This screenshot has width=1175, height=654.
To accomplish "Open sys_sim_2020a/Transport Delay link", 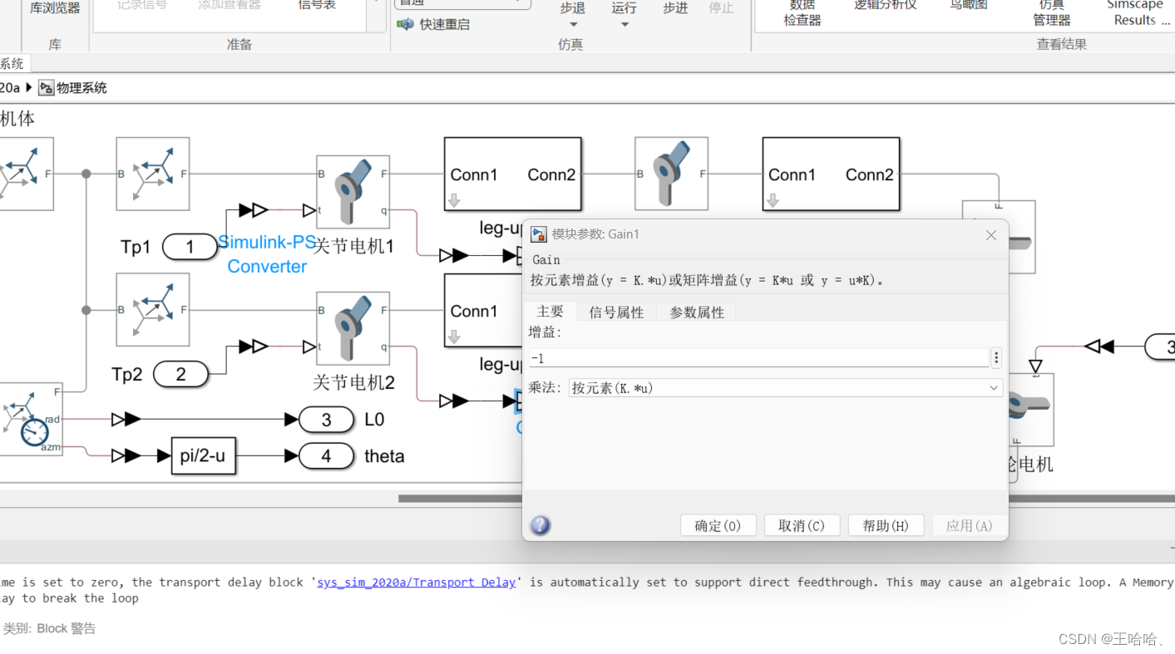I will (x=417, y=583).
